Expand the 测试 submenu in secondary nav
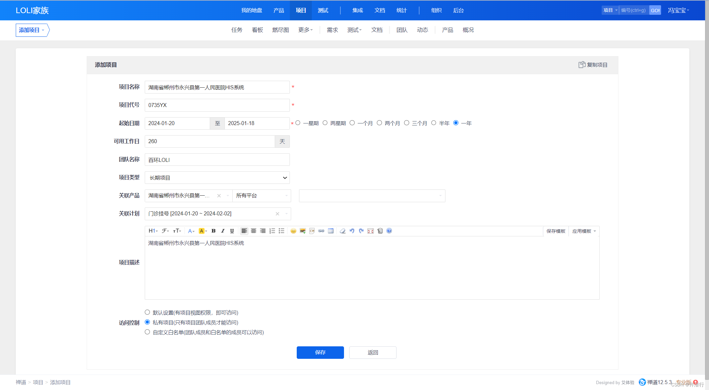The image size is (709, 390). click(354, 30)
